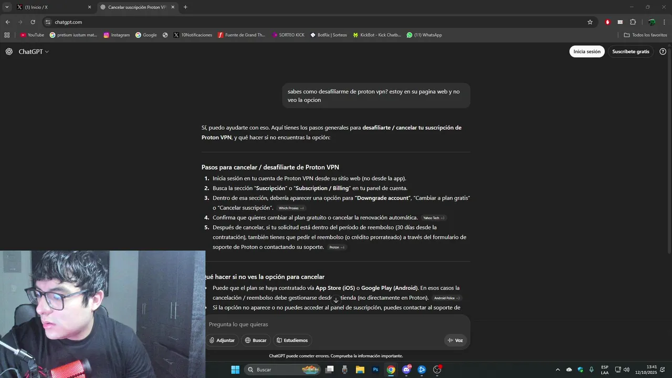Open BotRix | Sorteos bookmark
The height and width of the screenshot is (378, 672).
pyautogui.click(x=329, y=35)
